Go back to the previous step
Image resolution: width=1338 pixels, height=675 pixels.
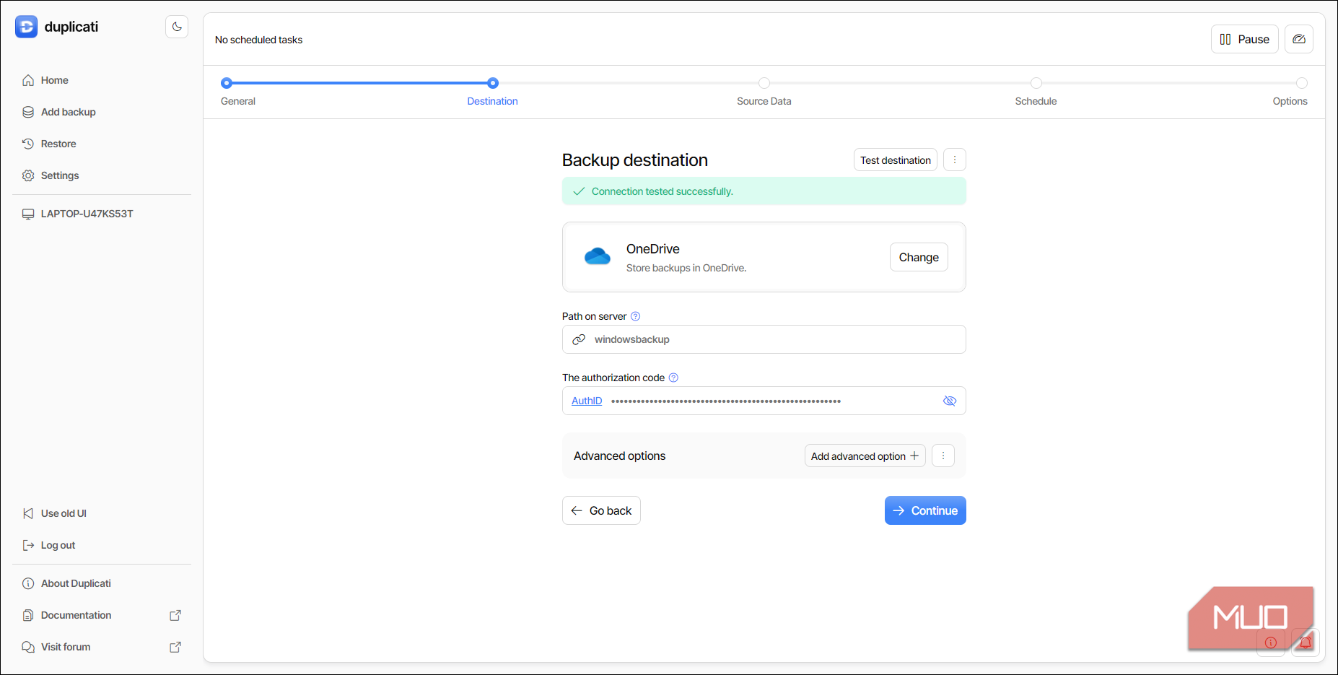(x=601, y=510)
